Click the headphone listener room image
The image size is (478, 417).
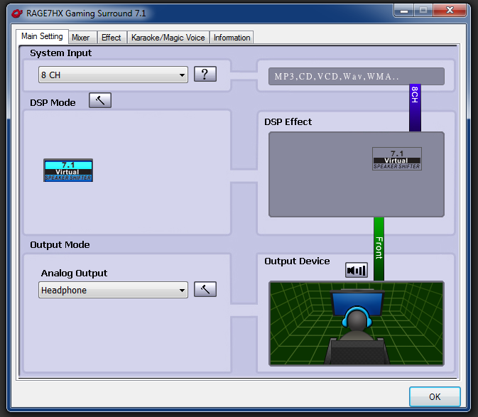[356, 323]
